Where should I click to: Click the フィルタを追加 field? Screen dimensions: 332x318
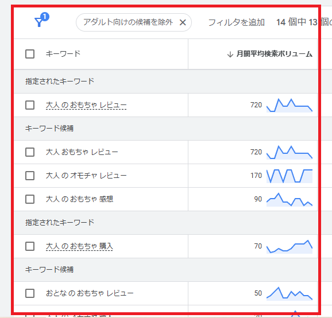pyautogui.click(x=236, y=22)
